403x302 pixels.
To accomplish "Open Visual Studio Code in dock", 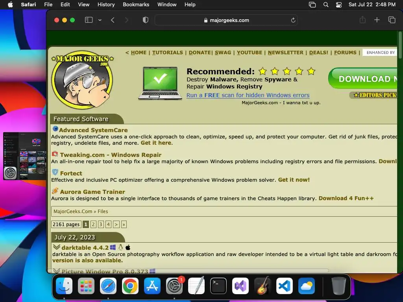I will click(284, 286).
